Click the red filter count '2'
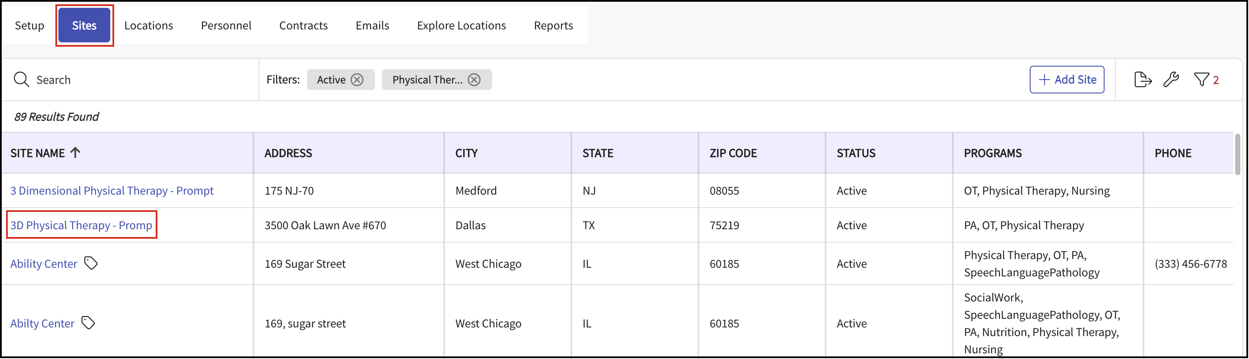This screenshot has height=359, width=1249. (1216, 80)
